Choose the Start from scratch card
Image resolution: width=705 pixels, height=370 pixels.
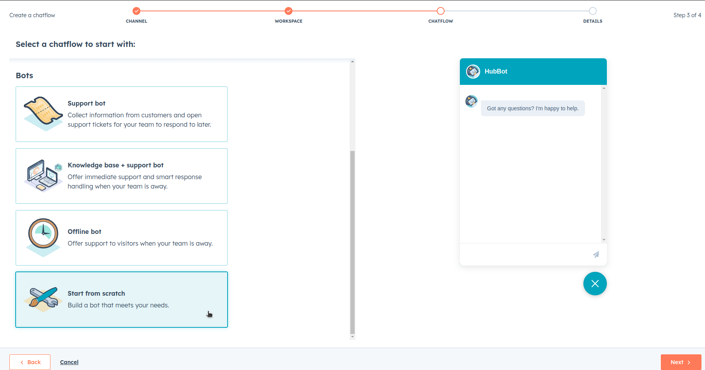click(x=122, y=300)
